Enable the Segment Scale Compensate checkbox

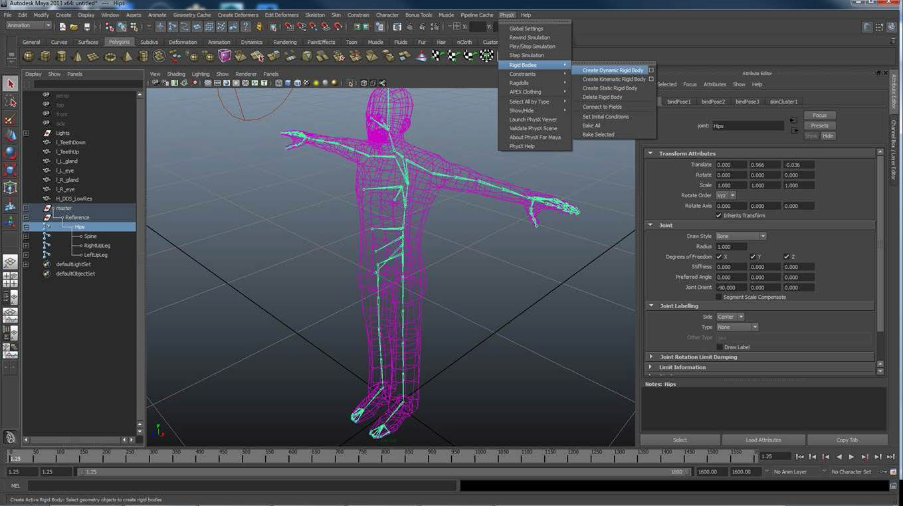click(718, 297)
